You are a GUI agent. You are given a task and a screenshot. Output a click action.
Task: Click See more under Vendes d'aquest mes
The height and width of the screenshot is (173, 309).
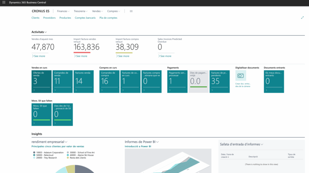pyautogui.click(x=39, y=56)
